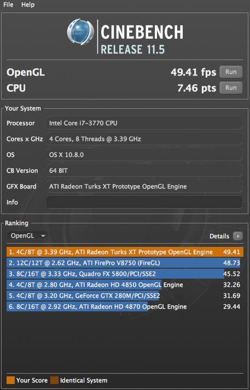250x390 pixels.
Task: Open the File menu
Action: [x=8, y=5]
